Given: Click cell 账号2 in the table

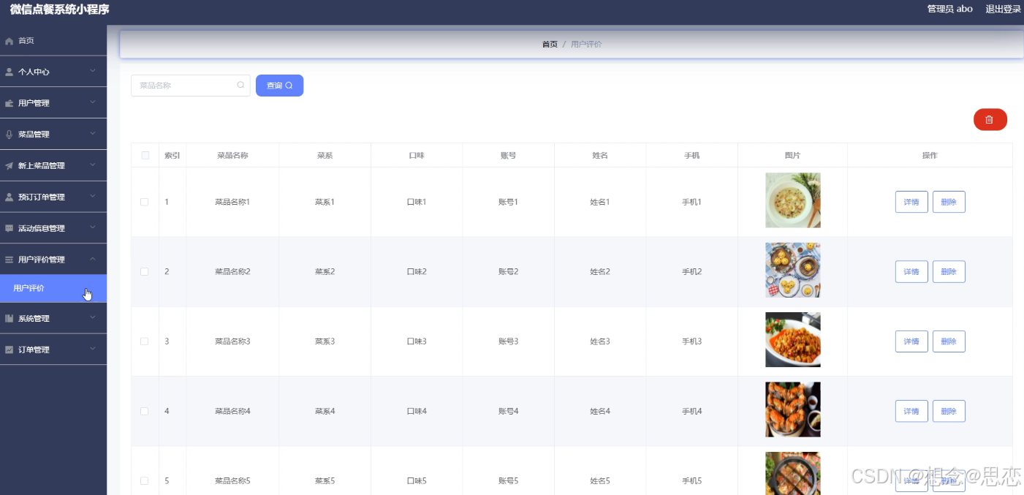Looking at the screenshot, I should tap(508, 272).
